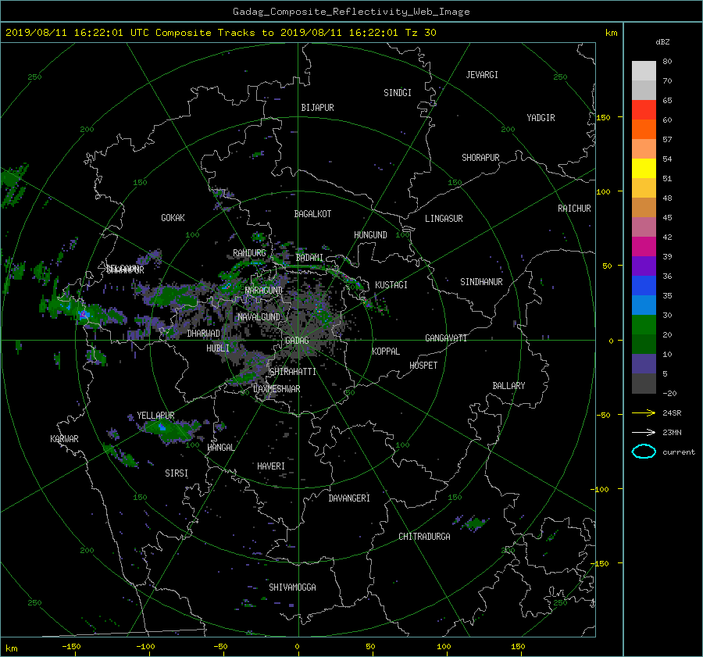
Task: Click the DAVANGERI city label
Action: [x=349, y=498]
